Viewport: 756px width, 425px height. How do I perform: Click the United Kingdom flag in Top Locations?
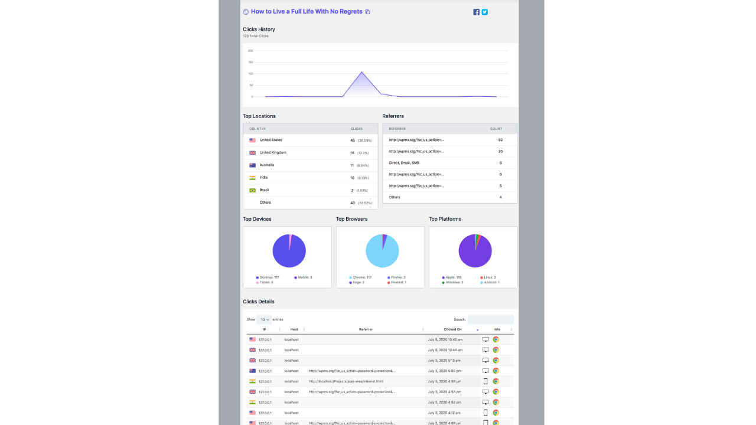(x=252, y=153)
